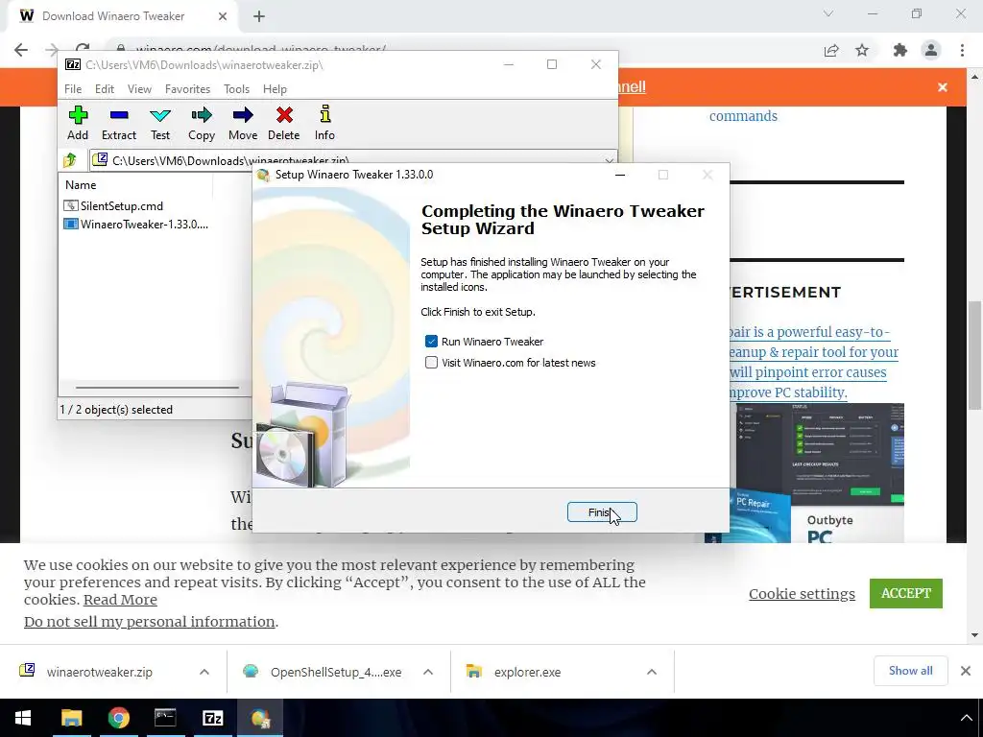Open the commands link on the webpage
The height and width of the screenshot is (737, 983).
pos(743,116)
